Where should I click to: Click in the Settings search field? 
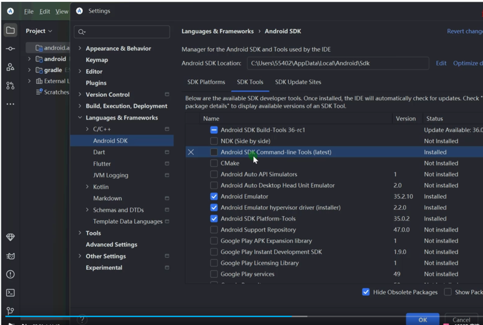121,32
